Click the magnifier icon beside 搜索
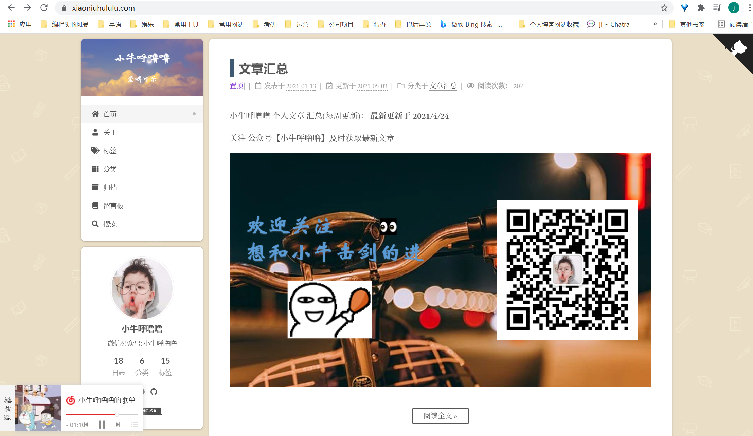This screenshot has width=753, height=436. (95, 224)
